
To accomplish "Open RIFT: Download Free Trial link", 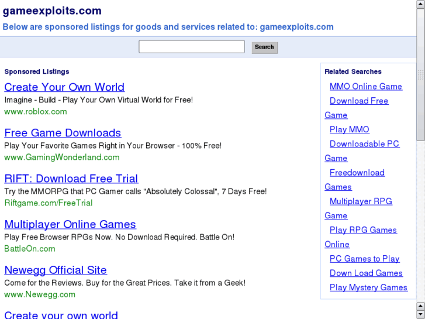I will pos(71,179).
